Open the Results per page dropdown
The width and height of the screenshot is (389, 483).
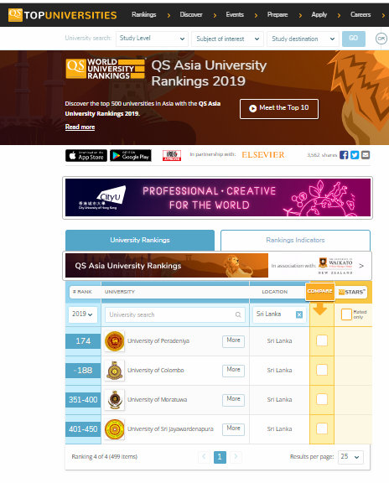350,457
